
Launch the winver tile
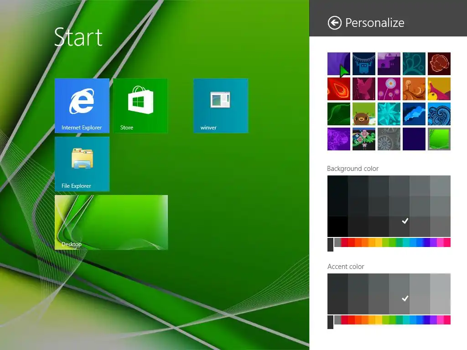(x=221, y=106)
